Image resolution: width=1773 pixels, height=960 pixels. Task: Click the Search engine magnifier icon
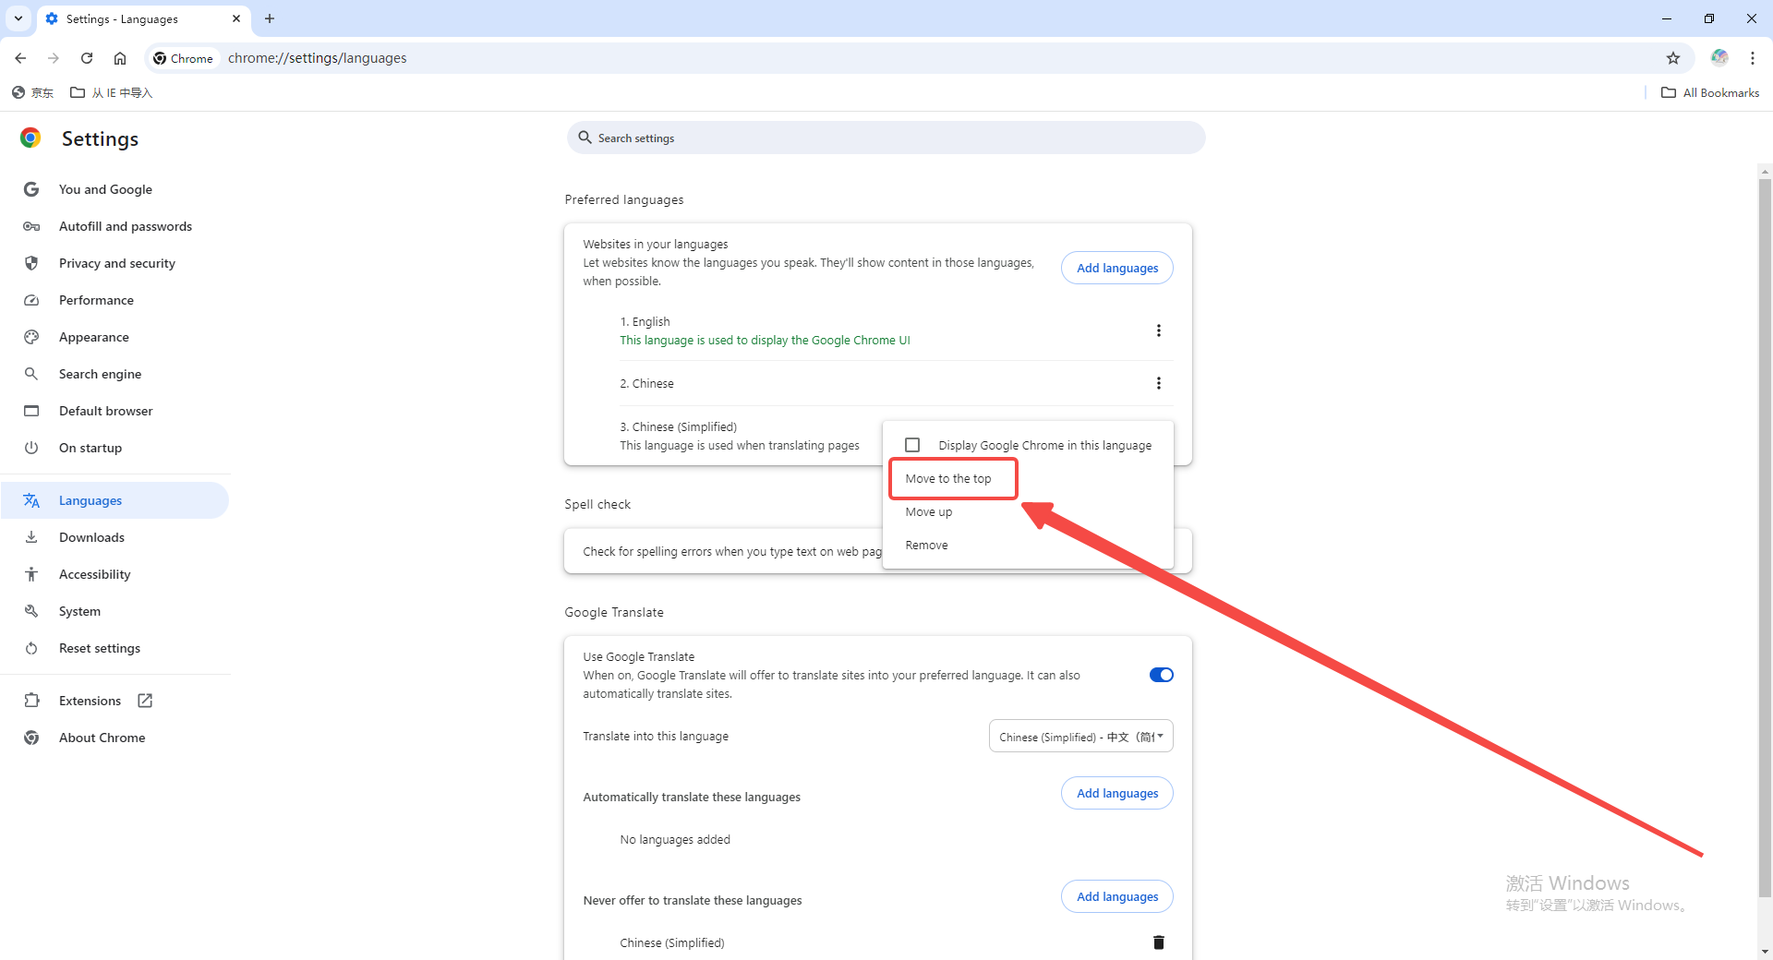31,374
